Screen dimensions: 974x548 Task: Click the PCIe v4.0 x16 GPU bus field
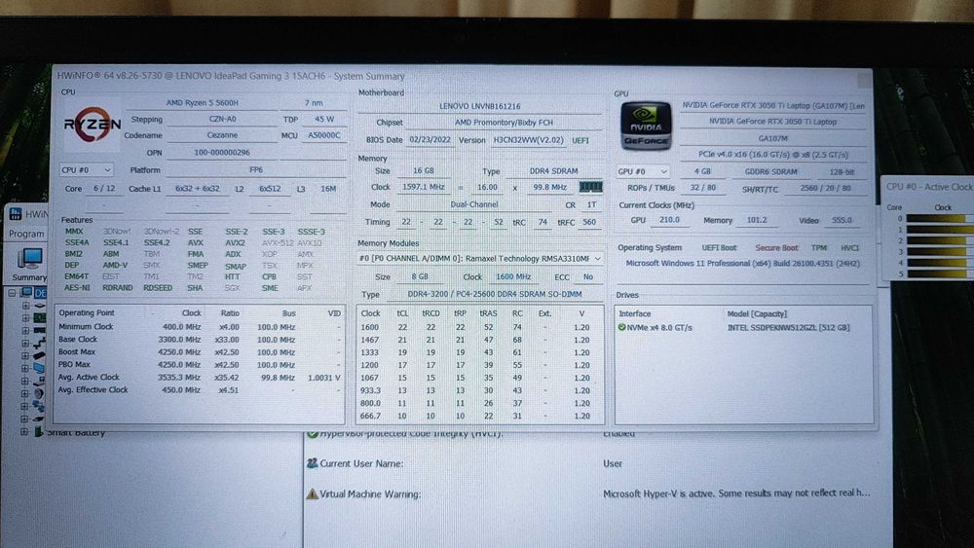point(772,155)
